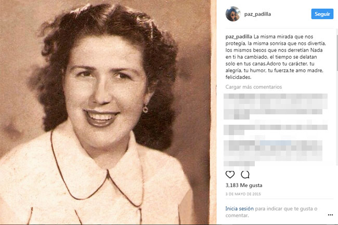Select the woman's earring in the photo

tap(145, 109)
